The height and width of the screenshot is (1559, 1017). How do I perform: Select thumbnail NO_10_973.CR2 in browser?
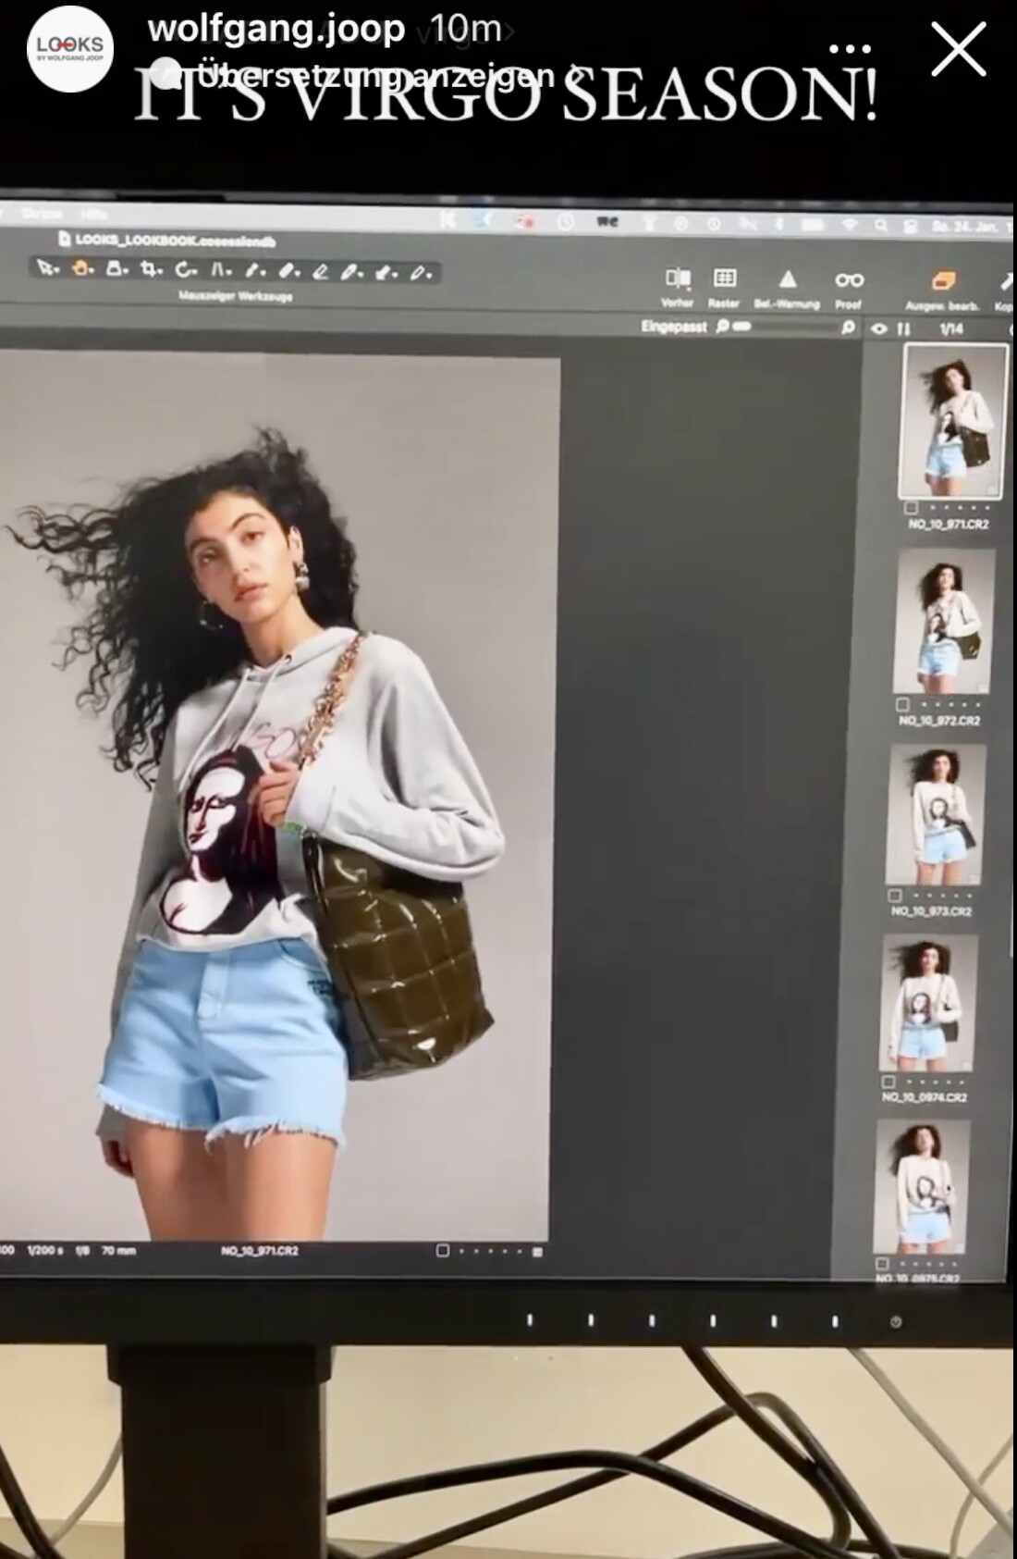937,815
